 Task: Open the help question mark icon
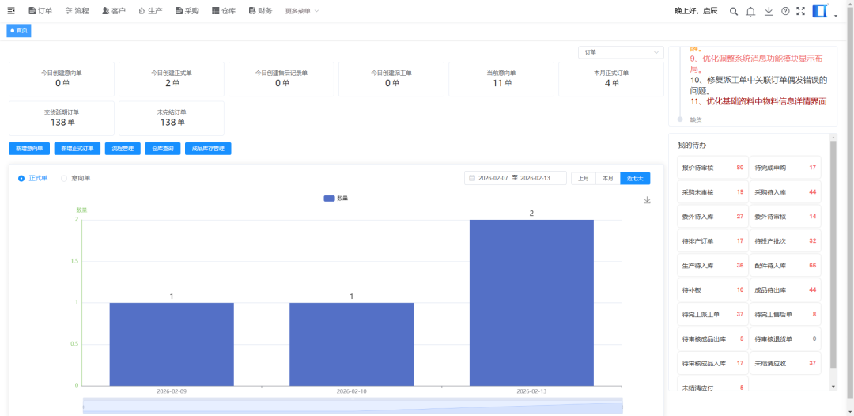[x=785, y=11]
